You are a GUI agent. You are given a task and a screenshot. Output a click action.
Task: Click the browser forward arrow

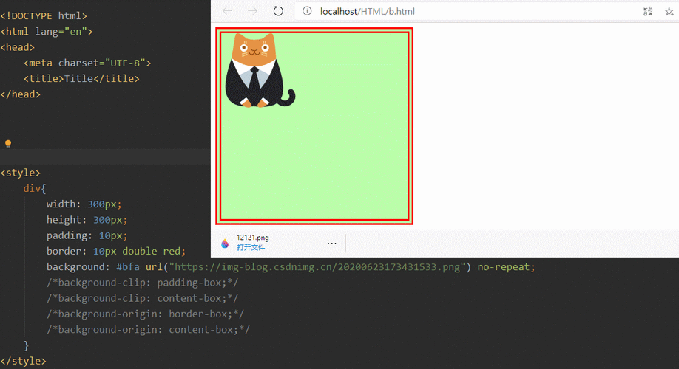[252, 11]
